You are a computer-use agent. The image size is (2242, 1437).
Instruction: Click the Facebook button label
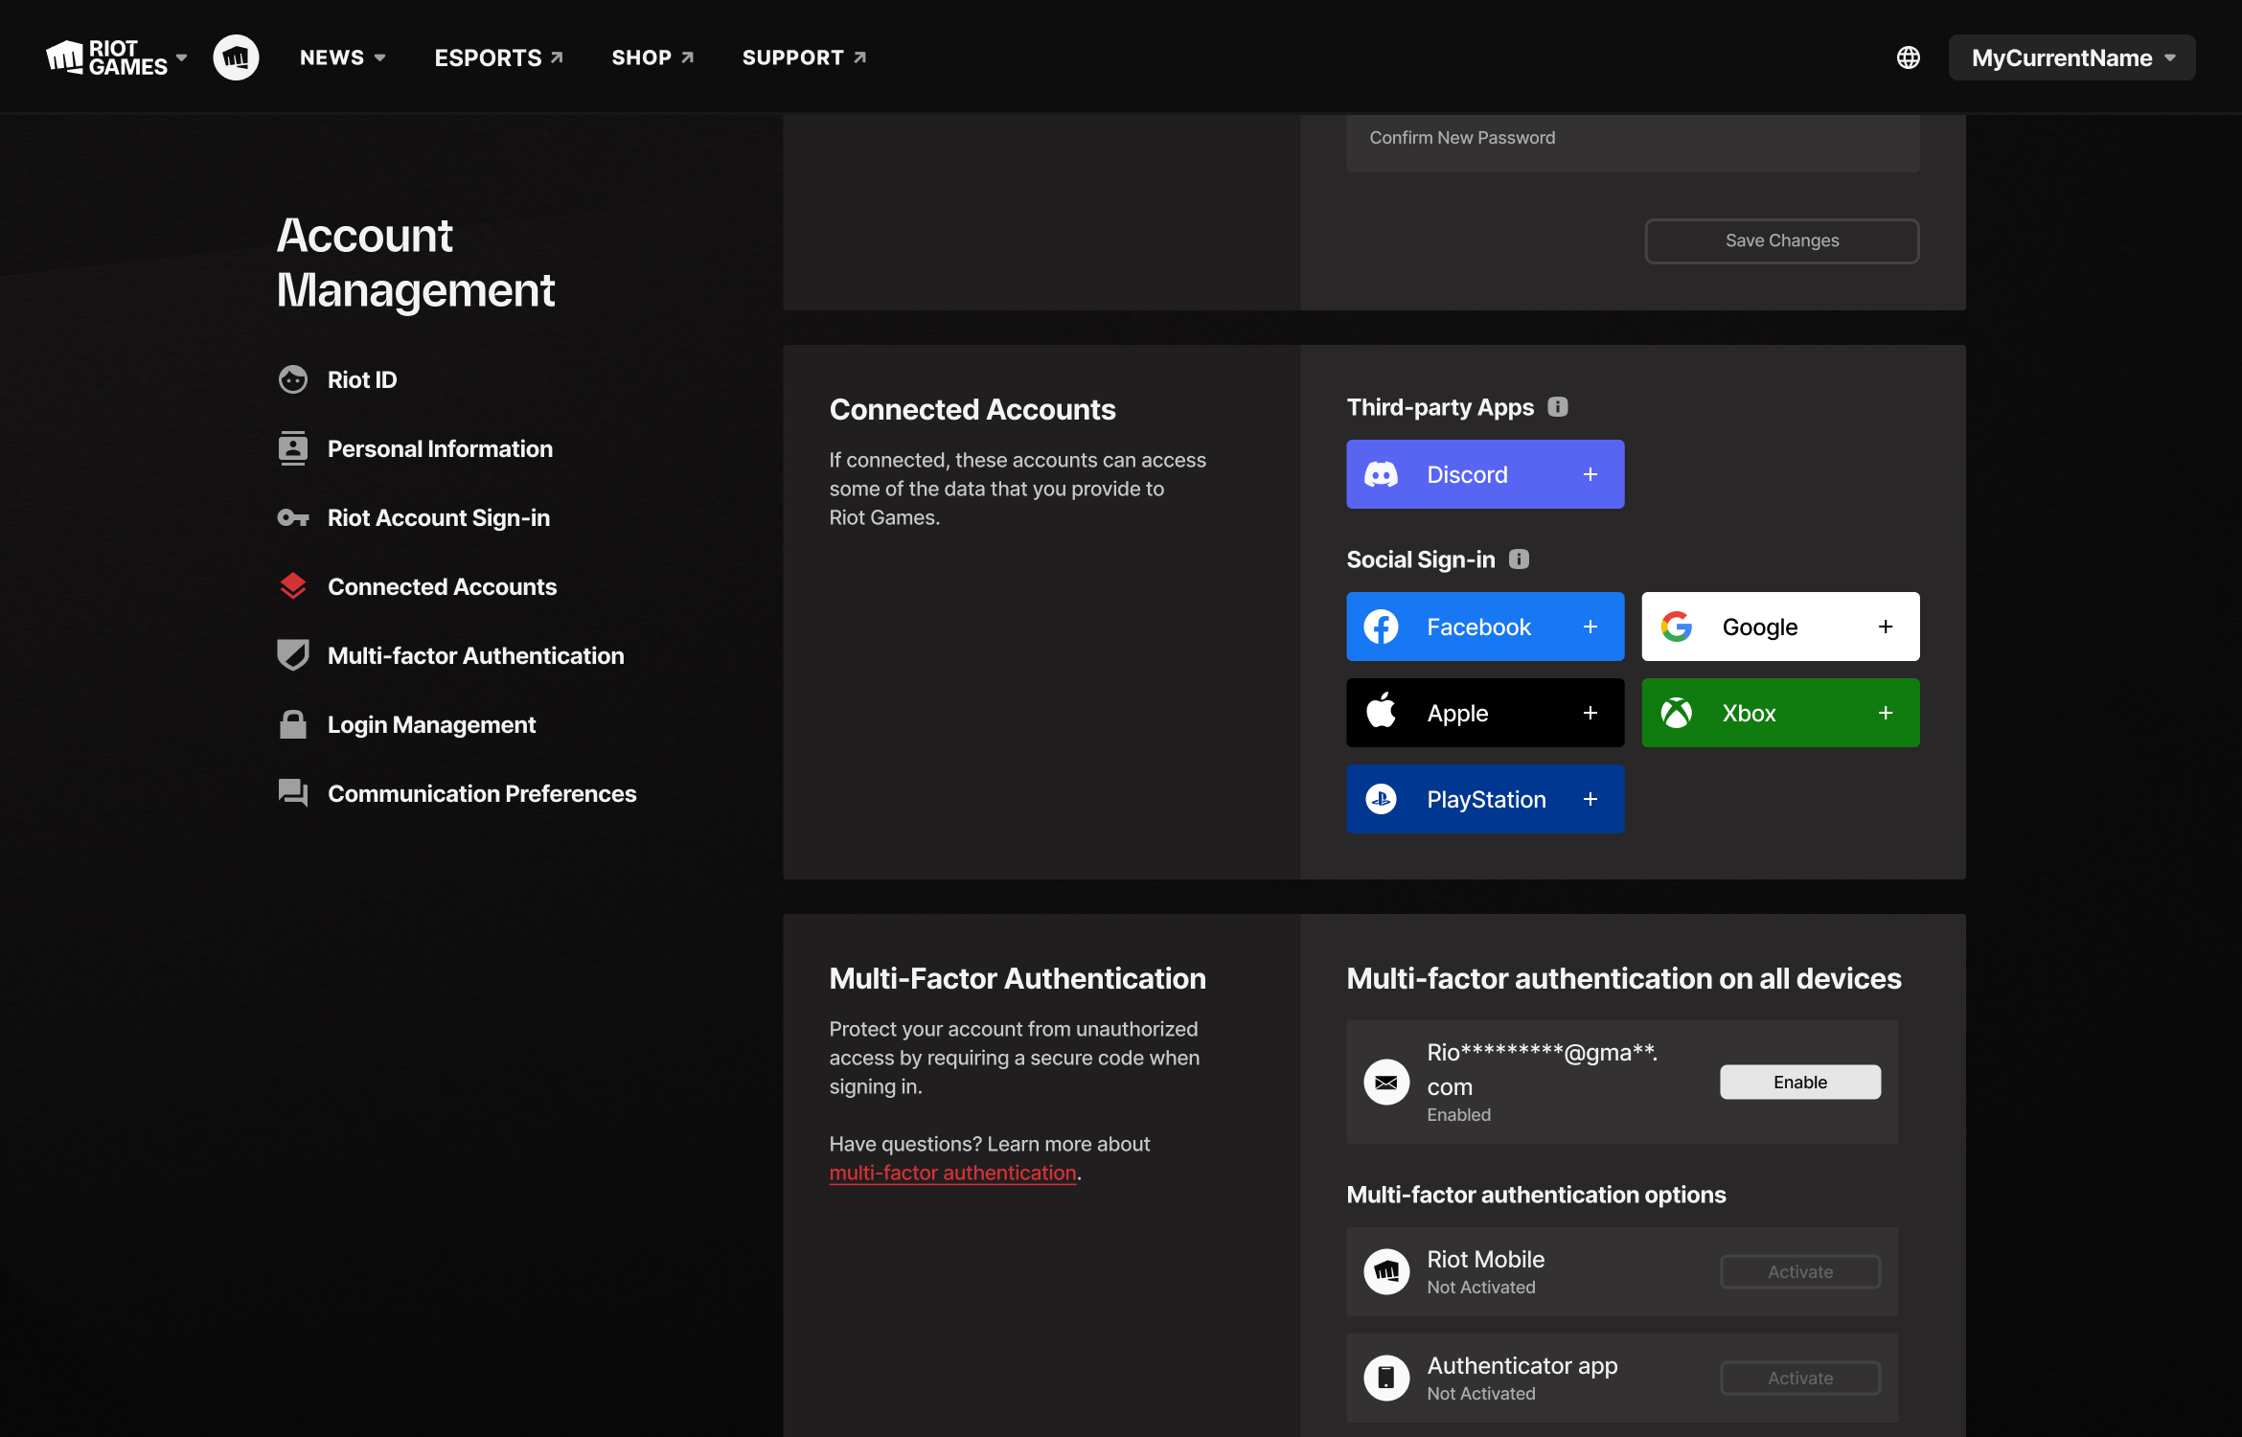[1478, 627]
